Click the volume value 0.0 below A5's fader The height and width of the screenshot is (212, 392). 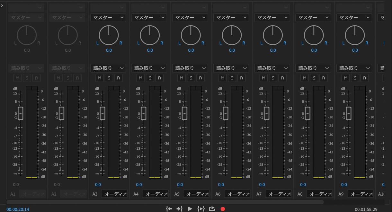pyautogui.click(x=180, y=185)
